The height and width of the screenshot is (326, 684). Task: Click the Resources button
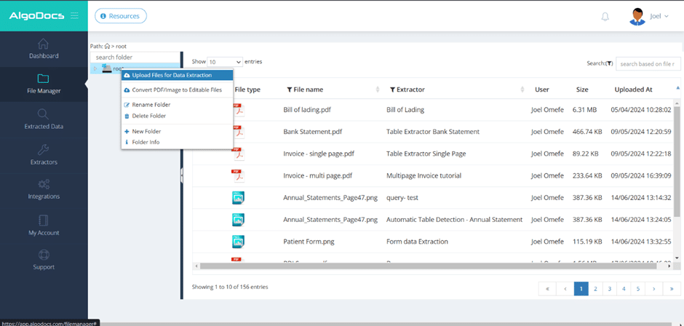(121, 15)
